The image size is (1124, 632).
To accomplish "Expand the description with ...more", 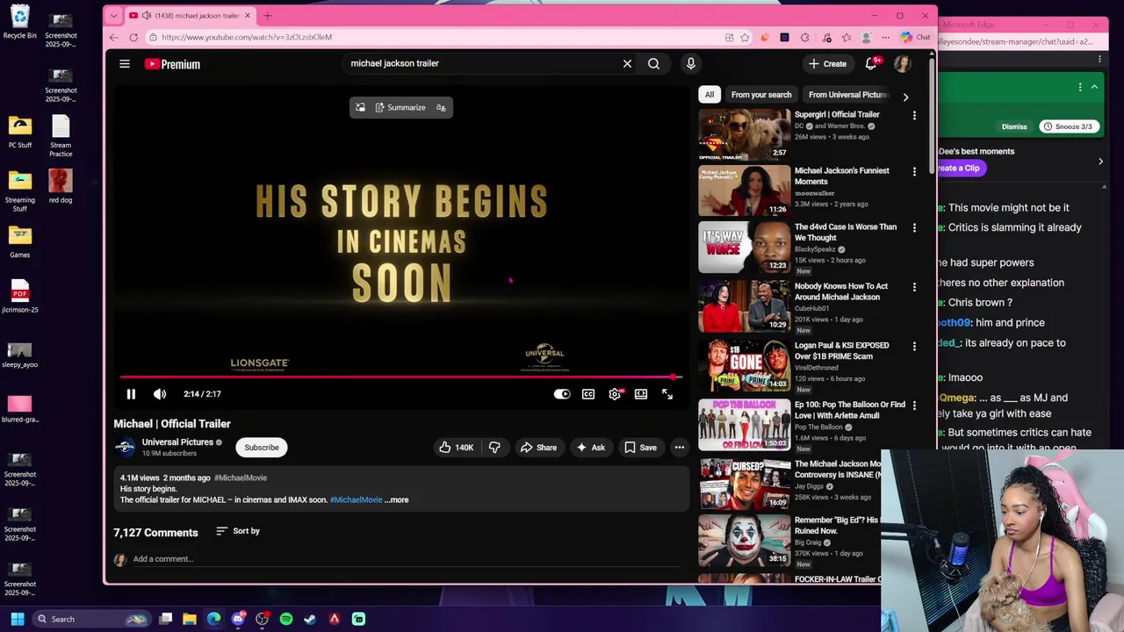I will pos(396,499).
